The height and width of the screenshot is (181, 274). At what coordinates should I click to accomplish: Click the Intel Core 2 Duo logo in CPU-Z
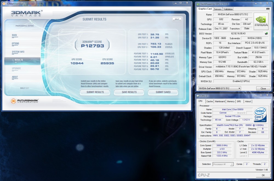click(260, 114)
